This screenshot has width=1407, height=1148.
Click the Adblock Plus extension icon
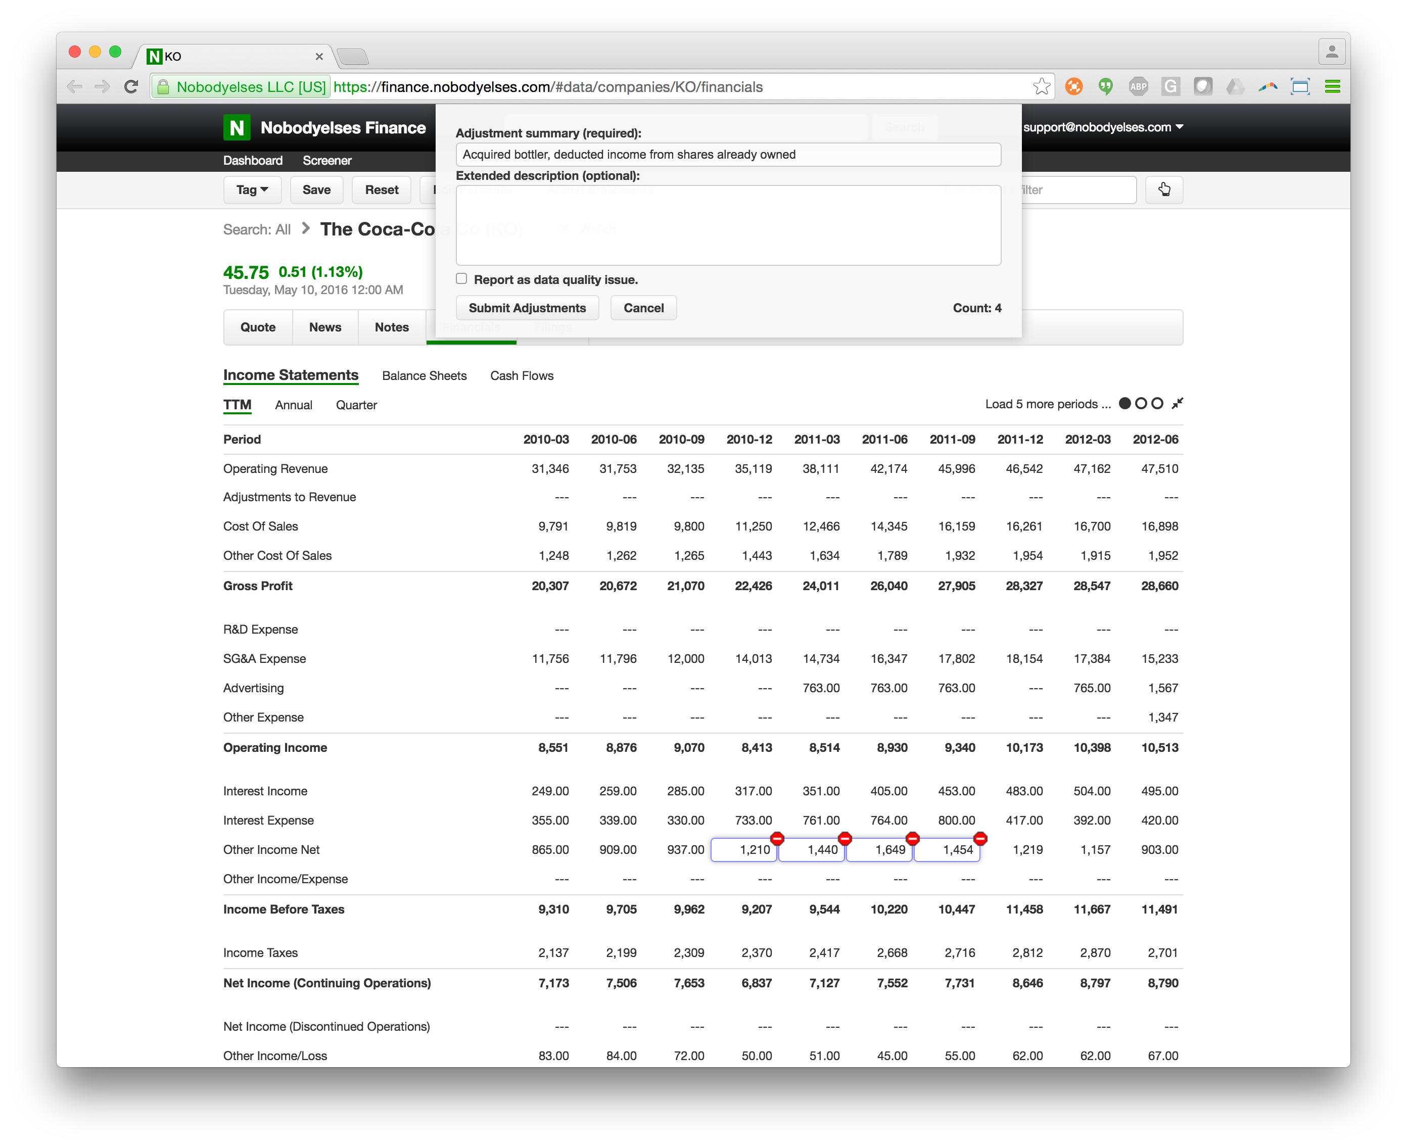pyautogui.click(x=1138, y=86)
